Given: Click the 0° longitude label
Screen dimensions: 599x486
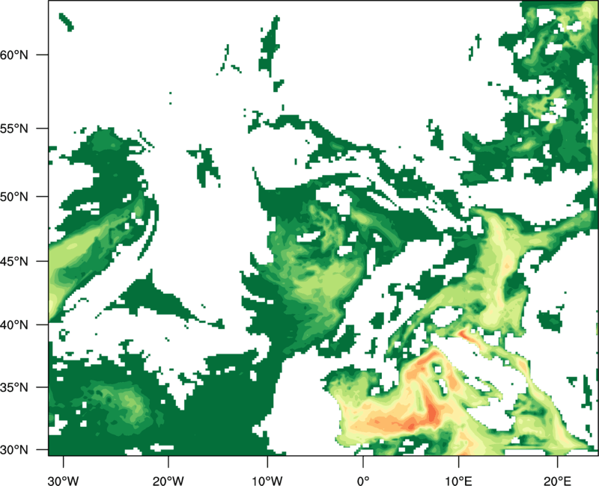Looking at the screenshot, I should pyautogui.click(x=363, y=481).
